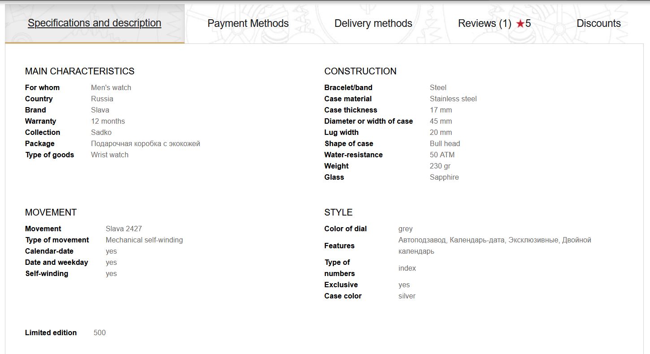Click the Sapphire glass value
The width and height of the screenshot is (650, 354).
pos(444,177)
